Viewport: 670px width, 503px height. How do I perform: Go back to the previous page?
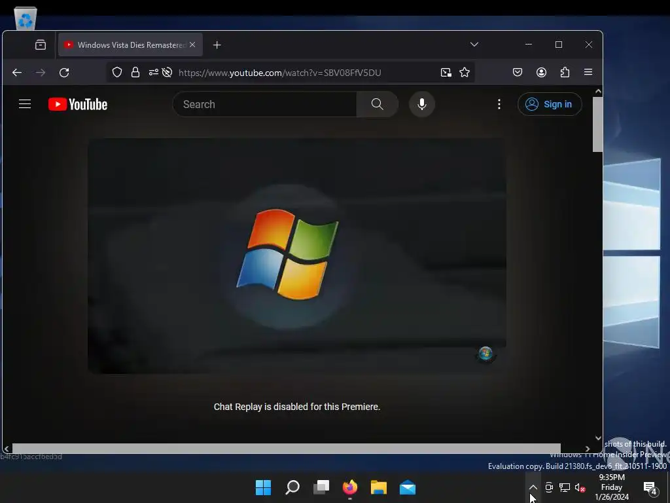(17, 73)
